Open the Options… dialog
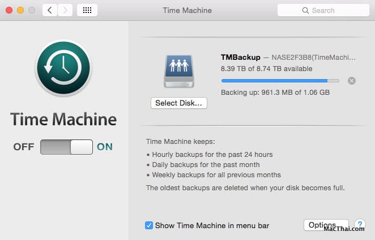 click(x=326, y=225)
